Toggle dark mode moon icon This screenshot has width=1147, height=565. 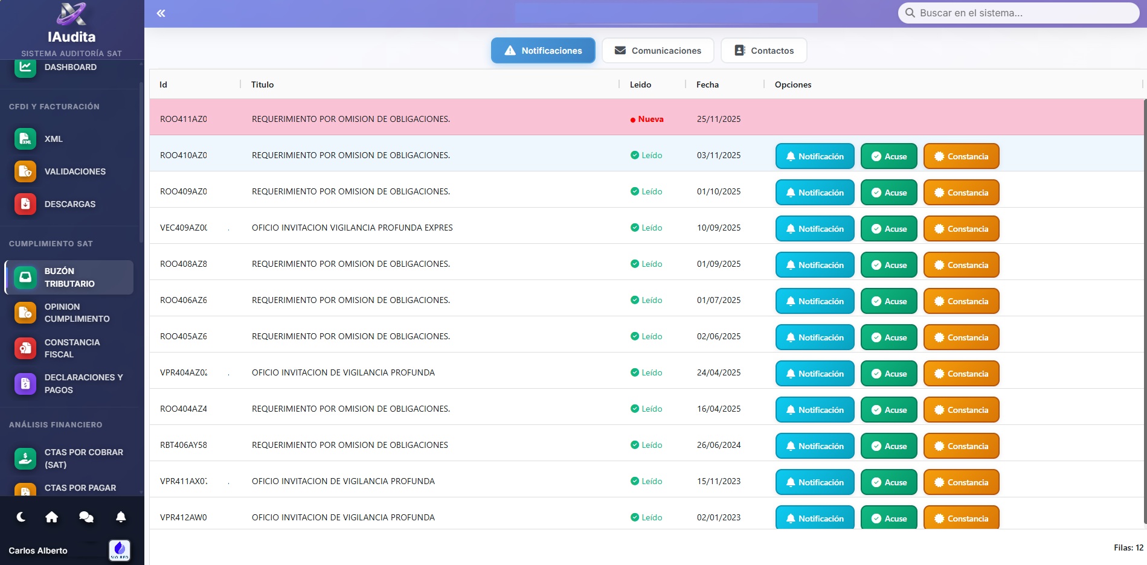click(21, 517)
